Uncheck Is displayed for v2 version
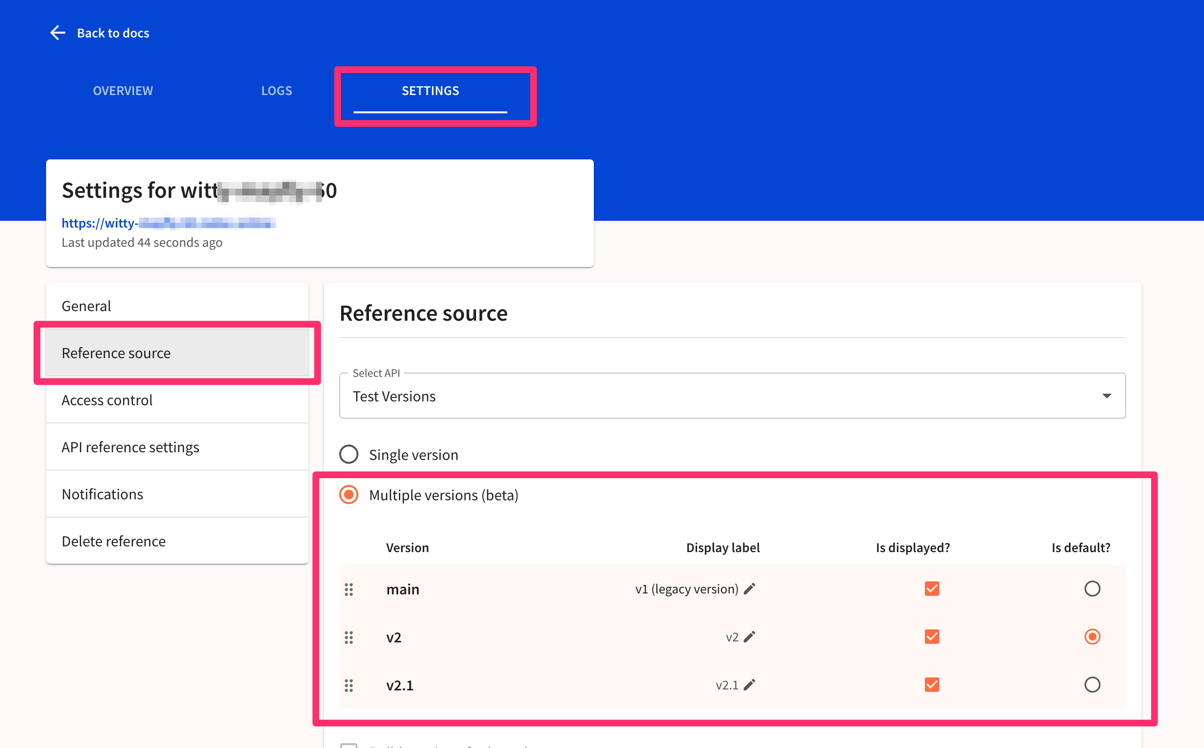 [x=932, y=636]
